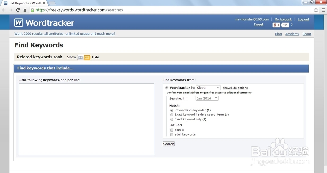Screen dimensions: 327x173
Task: Open a new browser tab
Action: point(52,3)
